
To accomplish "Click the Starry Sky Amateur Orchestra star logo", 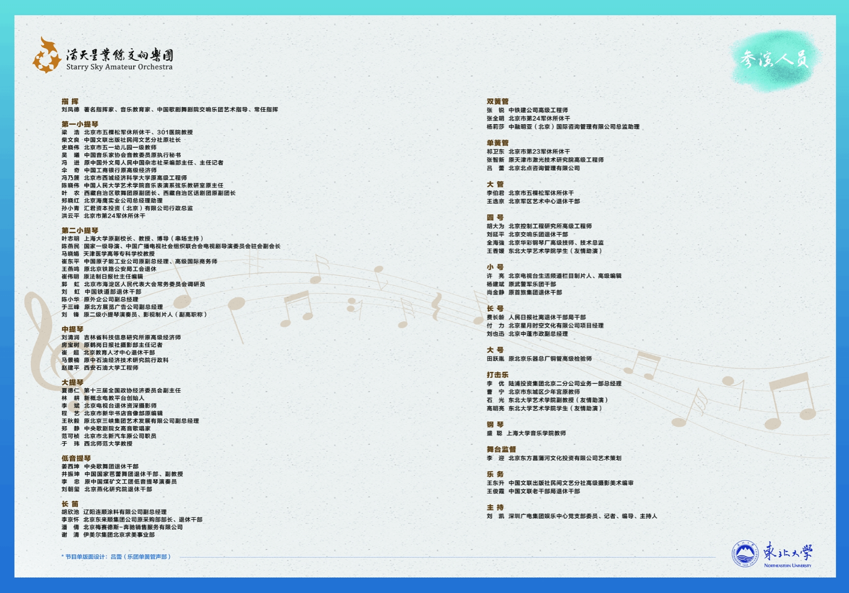I will [47, 56].
